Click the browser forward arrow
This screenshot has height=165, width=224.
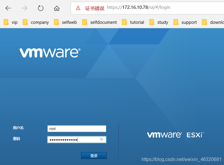pos(24,8)
